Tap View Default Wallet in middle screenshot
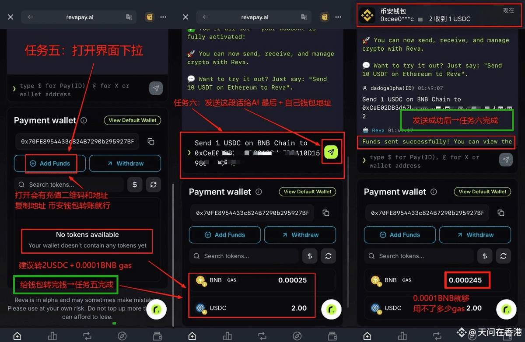This screenshot has height=342, width=525. point(308,192)
